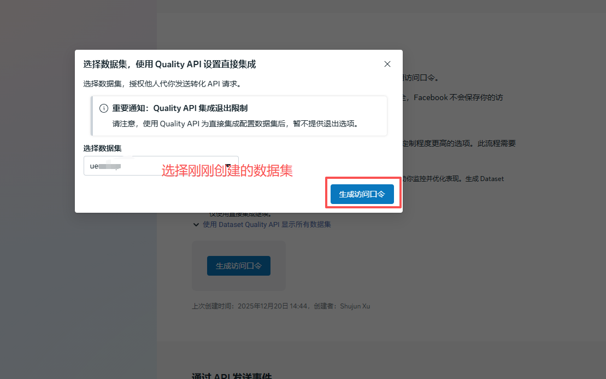
Task: Click the dimmed 生成访问口令 button behind the dialog
Action: pos(238,266)
